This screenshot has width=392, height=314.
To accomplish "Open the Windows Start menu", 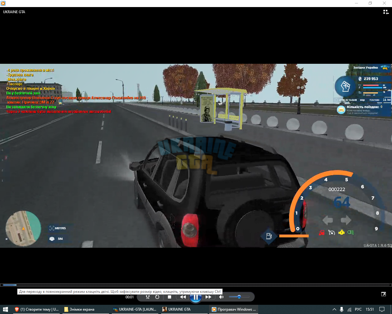I will tap(5, 309).
